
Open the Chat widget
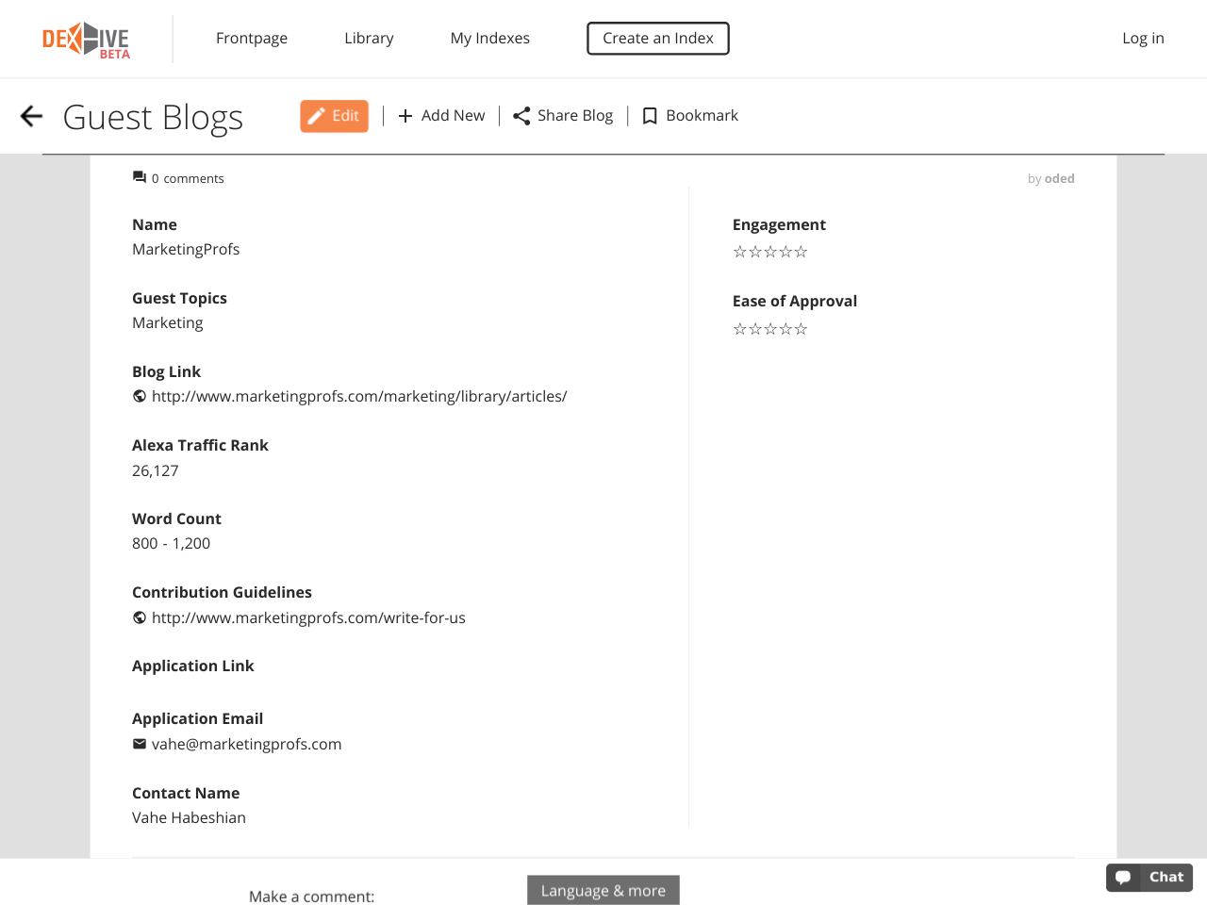1149,877
